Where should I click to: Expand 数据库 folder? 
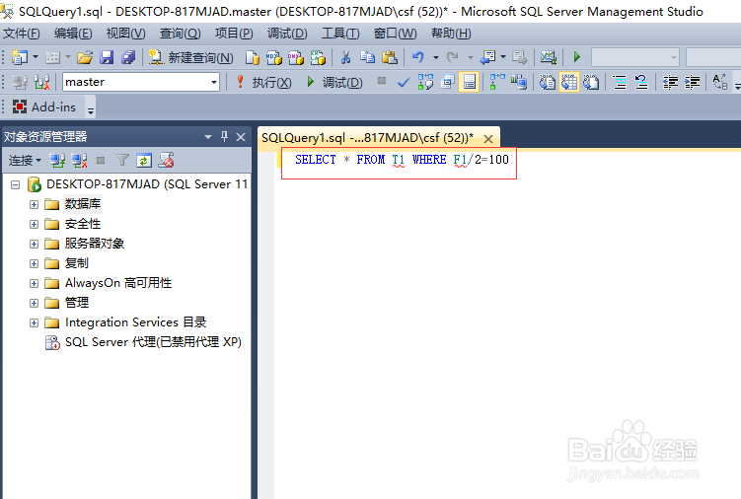tap(34, 204)
